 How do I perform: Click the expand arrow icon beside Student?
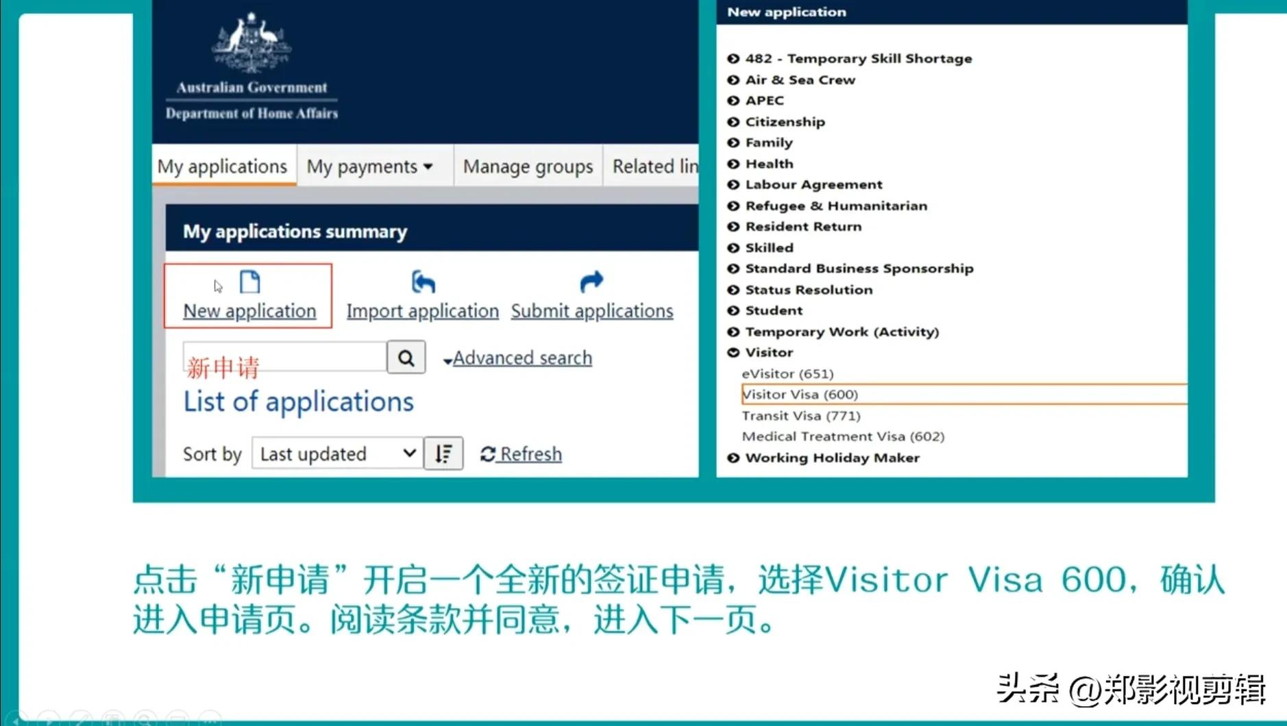tap(733, 310)
